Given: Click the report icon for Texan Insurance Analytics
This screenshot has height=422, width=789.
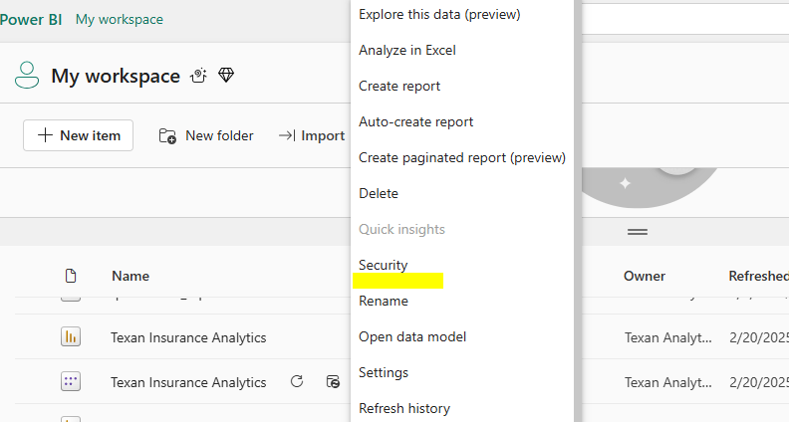Looking at the screenshot, I should [71, 337].
